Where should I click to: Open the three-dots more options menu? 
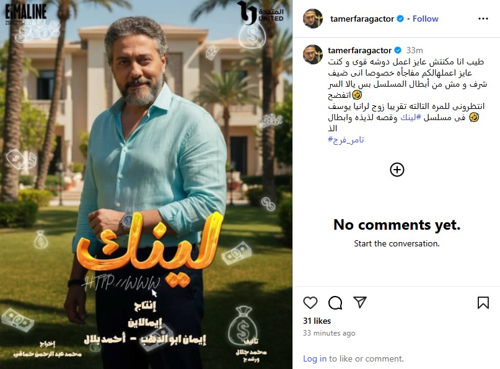point(483,19)
